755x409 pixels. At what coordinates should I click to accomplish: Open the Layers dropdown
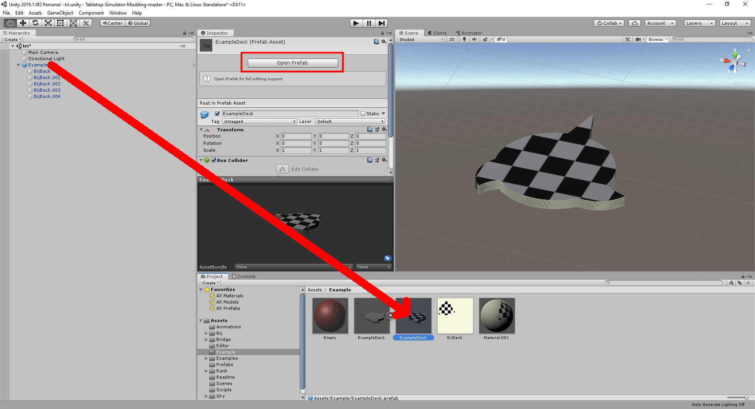tap(700, 23)
